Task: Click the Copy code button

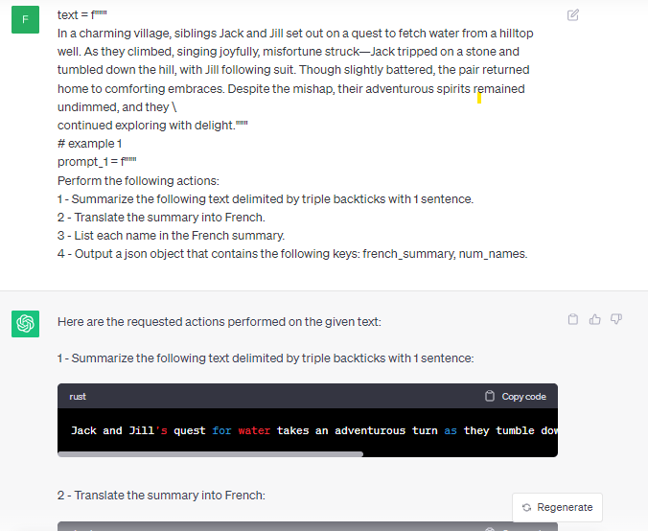Action: 516,396
